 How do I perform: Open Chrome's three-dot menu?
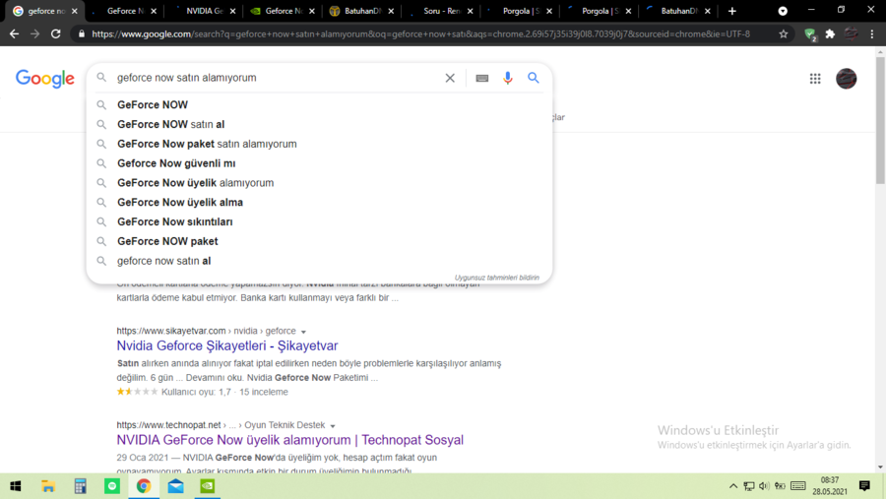pyautogui.click(x=872, y=33)
